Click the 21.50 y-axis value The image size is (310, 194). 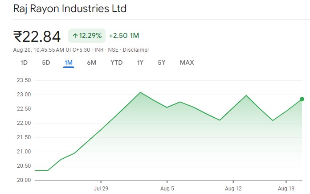click(24, 137)
